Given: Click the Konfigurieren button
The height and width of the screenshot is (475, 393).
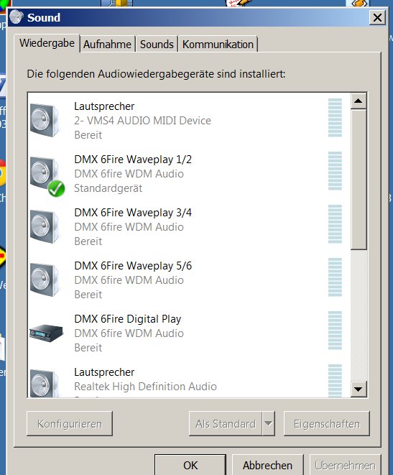Looking at the screenshot, I should click(x=70, y=423).
